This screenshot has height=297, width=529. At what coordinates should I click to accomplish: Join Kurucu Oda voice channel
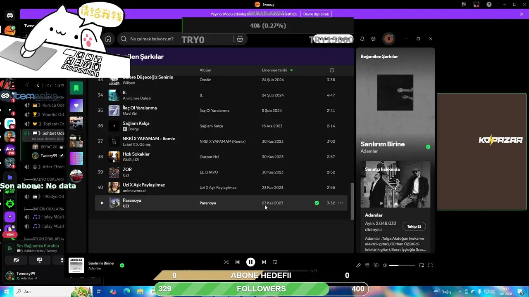coord(44,105)
